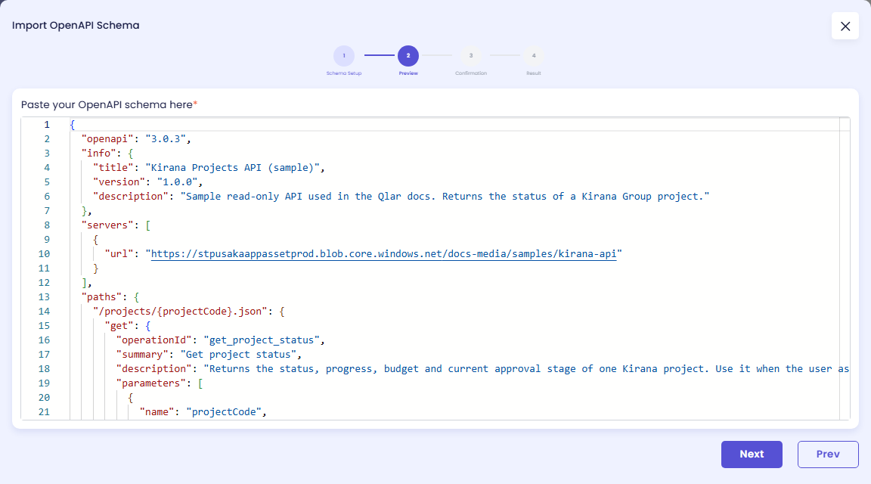Select step 3 Confirmation circle
The image size is (871, 484).
pos(471,55)
